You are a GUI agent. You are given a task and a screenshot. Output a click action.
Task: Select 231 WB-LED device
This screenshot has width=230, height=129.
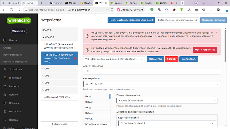point(59,46)
